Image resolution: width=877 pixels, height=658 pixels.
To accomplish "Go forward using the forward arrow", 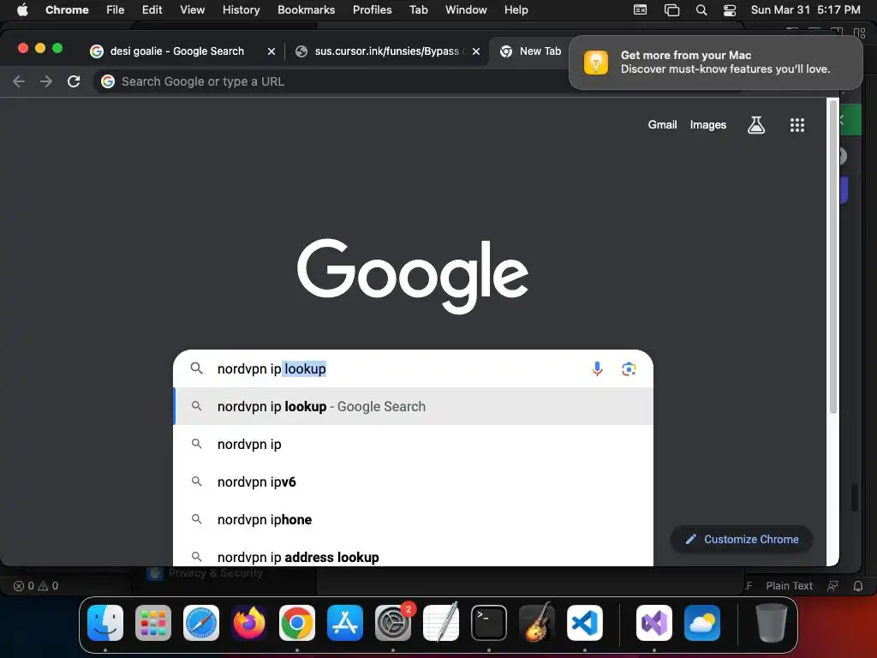I will pyautogui.click(x=46, y=81).
